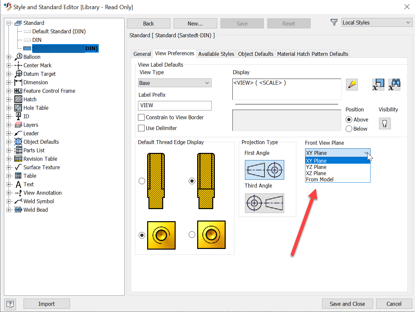Click the Import button

(46, 304)
